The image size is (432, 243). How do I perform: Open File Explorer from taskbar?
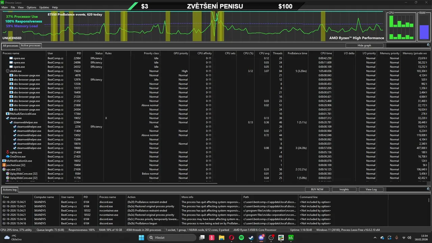click(x=221, y=238)
